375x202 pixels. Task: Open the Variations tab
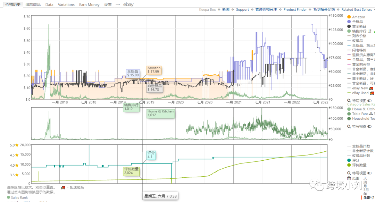(66, 5)
